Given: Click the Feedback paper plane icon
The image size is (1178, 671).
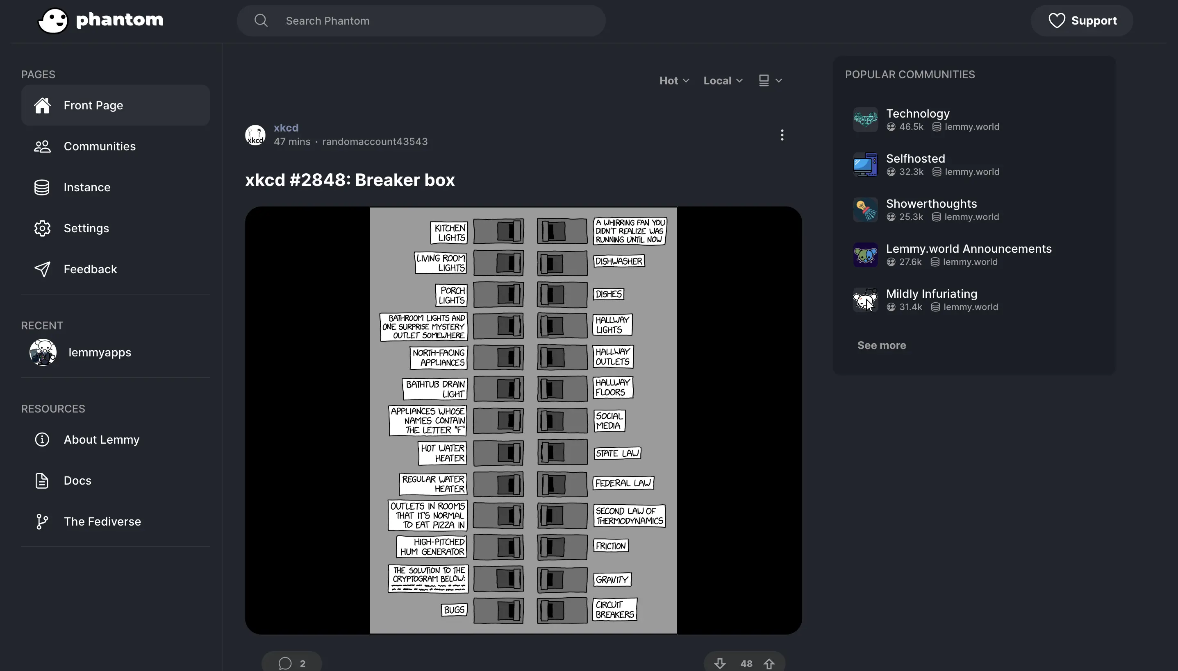Looking at the screenshot, I should [42, 270].
